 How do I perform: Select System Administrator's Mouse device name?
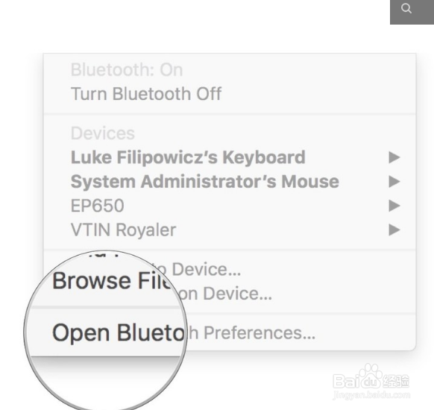tap(205, 182)
